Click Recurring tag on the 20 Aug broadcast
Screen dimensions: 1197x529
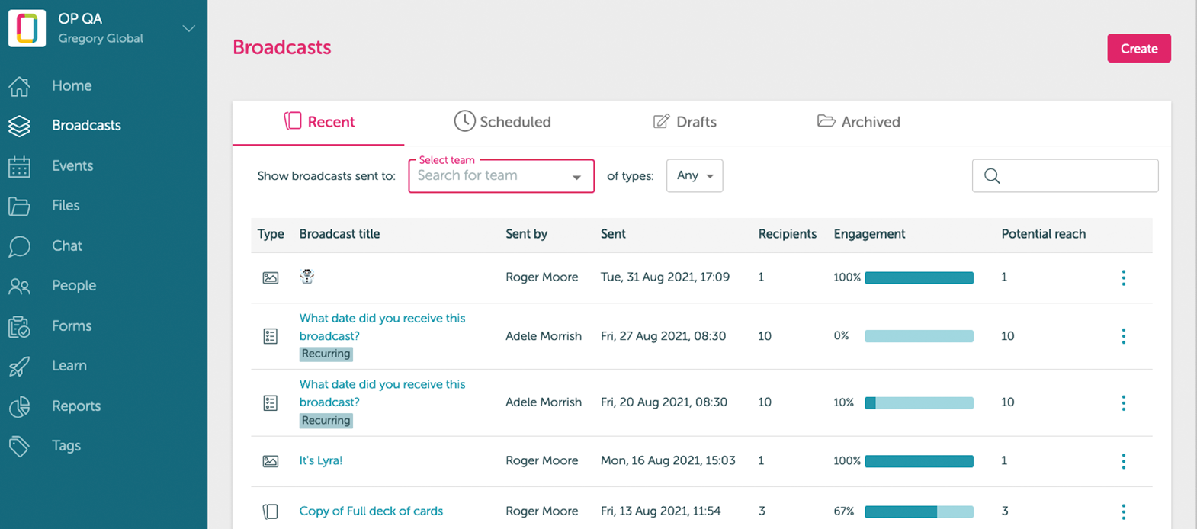click(x=326, y=420)
